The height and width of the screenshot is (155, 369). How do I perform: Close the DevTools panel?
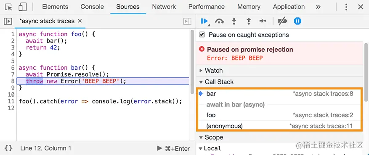click(x=361, y=7)
